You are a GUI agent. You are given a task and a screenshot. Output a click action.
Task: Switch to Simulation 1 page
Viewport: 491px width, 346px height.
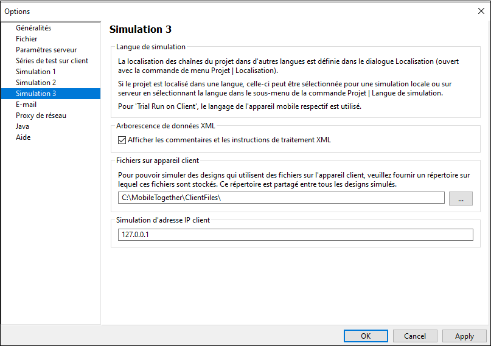[36, 72]
